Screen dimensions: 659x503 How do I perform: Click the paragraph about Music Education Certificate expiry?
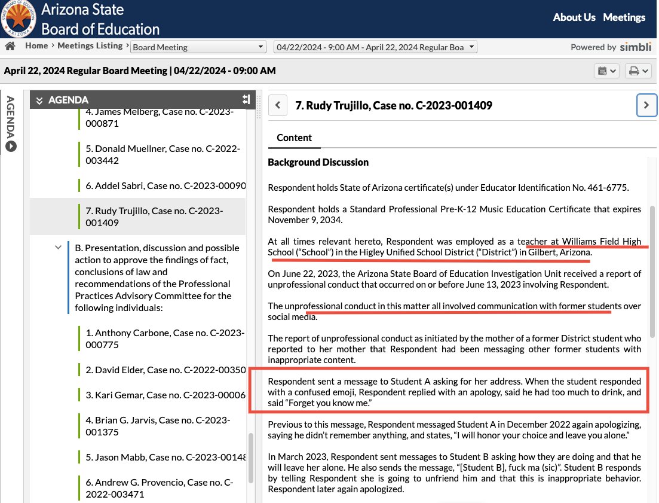coord(454,215)
